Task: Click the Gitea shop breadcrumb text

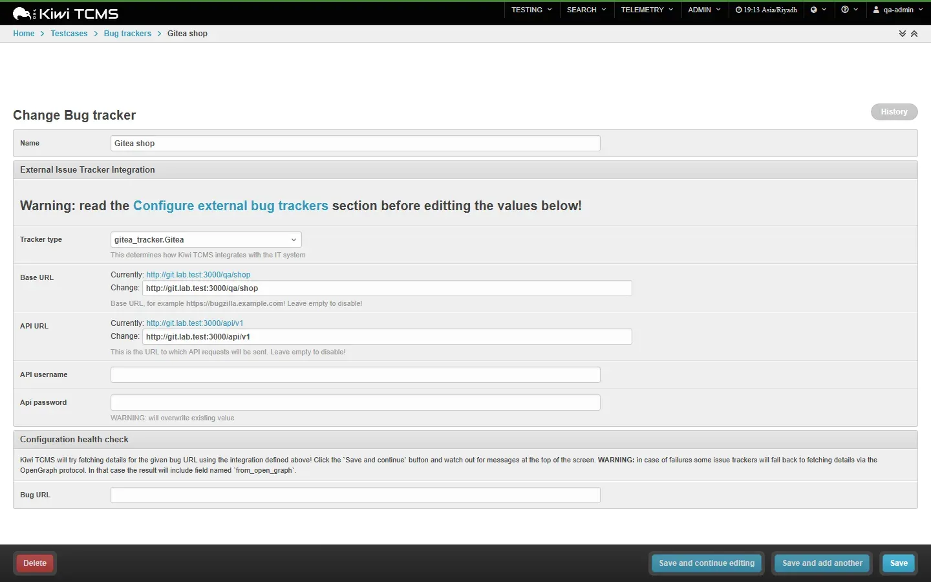Action: 187,34
